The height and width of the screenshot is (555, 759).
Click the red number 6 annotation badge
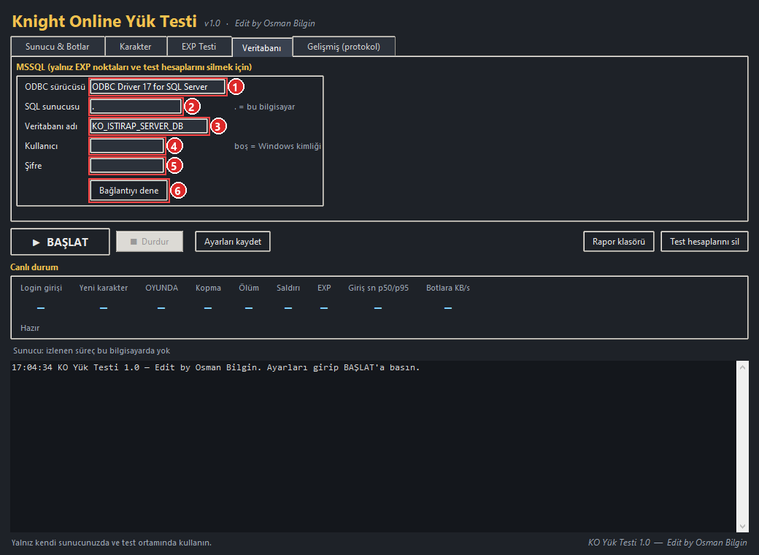pyautogui.click(x=178, y=191)
